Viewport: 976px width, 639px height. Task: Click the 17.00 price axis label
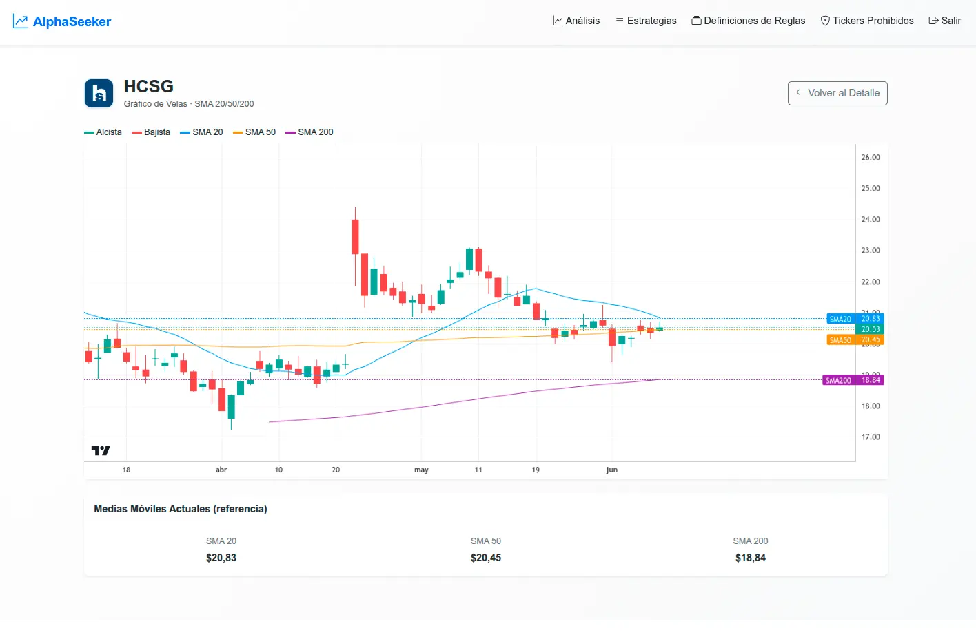point(871,437)
